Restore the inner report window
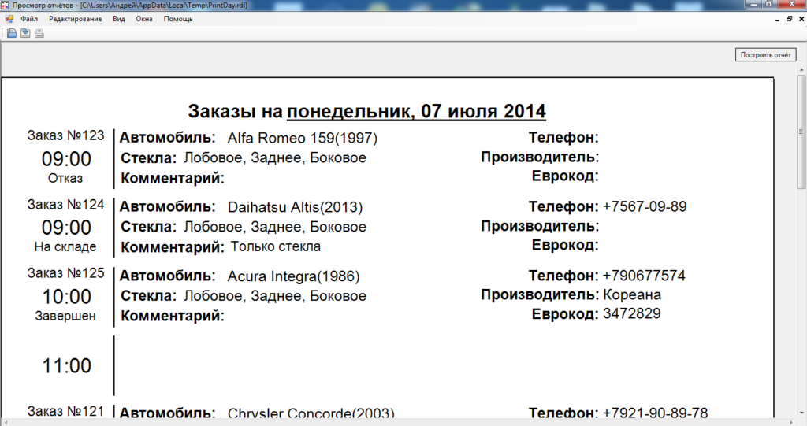Viewport: 807px width, 426px height. [789, 18]
